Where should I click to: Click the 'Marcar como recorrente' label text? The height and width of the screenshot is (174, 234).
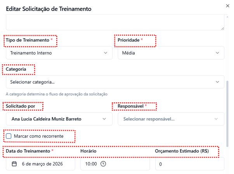38,136
